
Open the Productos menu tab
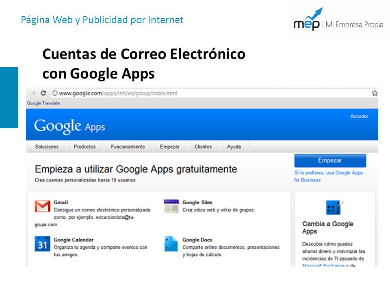[85, 147]
